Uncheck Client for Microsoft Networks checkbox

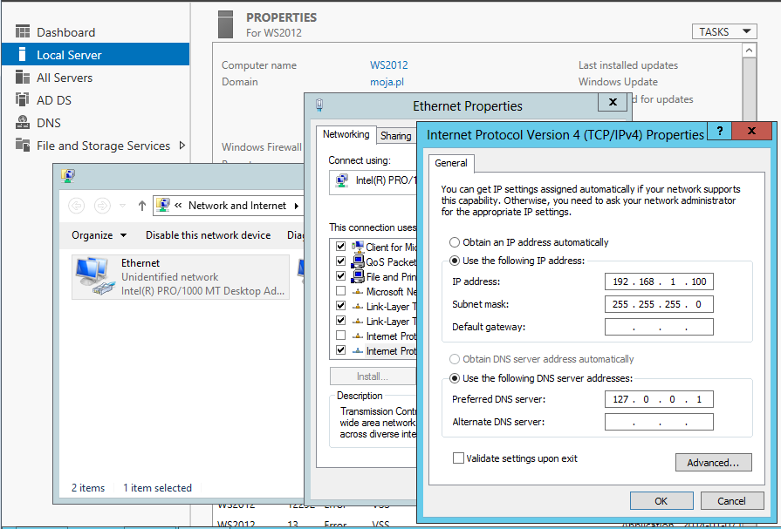click(x=340, y=247)
